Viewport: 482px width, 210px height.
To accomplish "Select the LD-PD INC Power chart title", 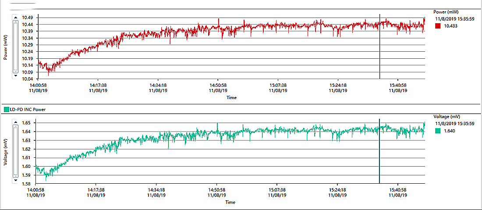I will 28,109.
